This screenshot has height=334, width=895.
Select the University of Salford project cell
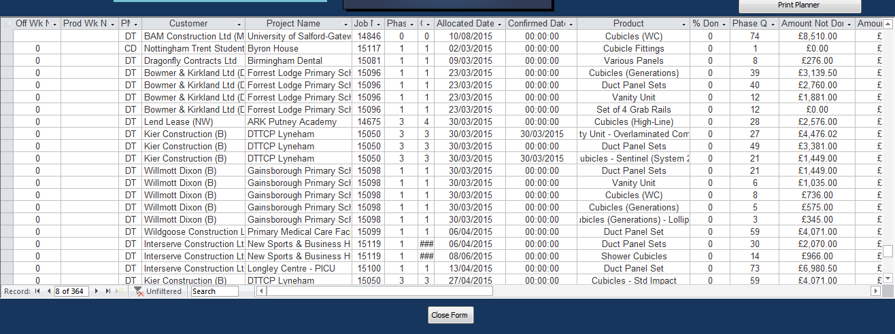pos(299,37)
